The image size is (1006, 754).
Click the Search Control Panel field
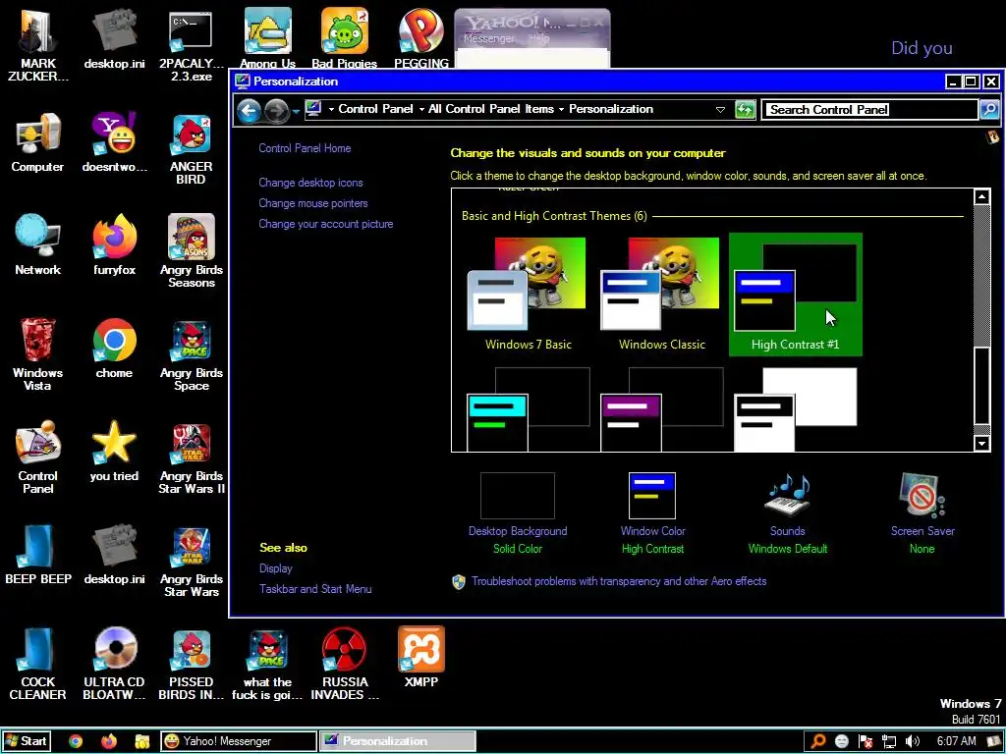coord(869,110)
